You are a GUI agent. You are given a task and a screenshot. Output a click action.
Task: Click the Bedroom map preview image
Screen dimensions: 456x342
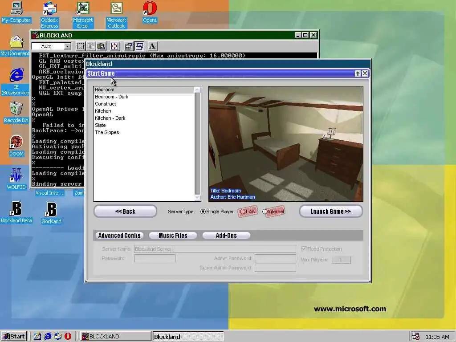[x=286, y=144]
